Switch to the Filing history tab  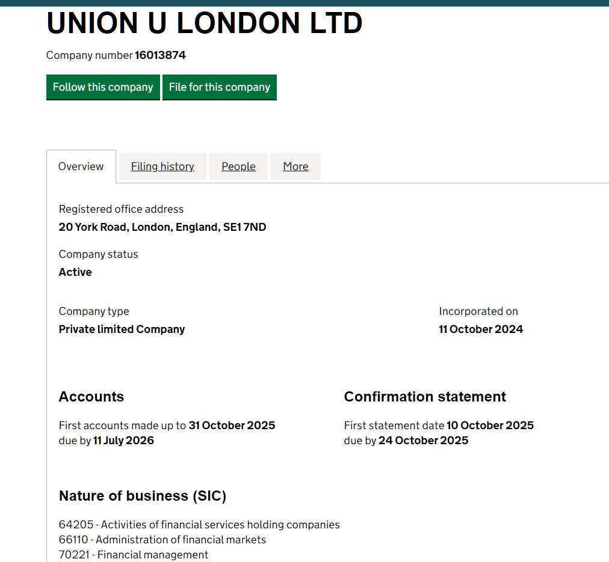point(162,166)
